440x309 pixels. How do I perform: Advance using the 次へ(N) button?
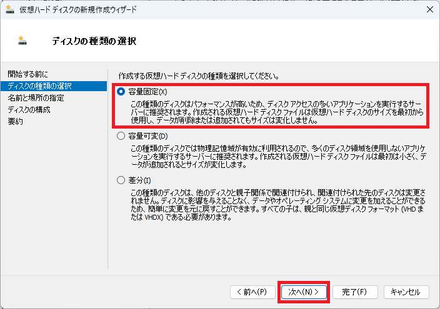(x=304, y=292)
